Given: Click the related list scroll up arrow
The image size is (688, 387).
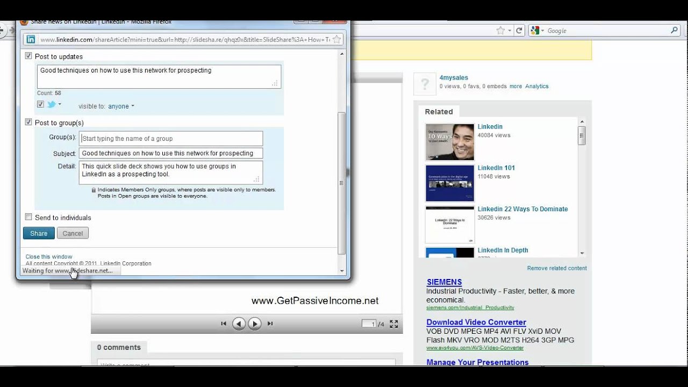Looking at the screenshot, I should (582, 122).
